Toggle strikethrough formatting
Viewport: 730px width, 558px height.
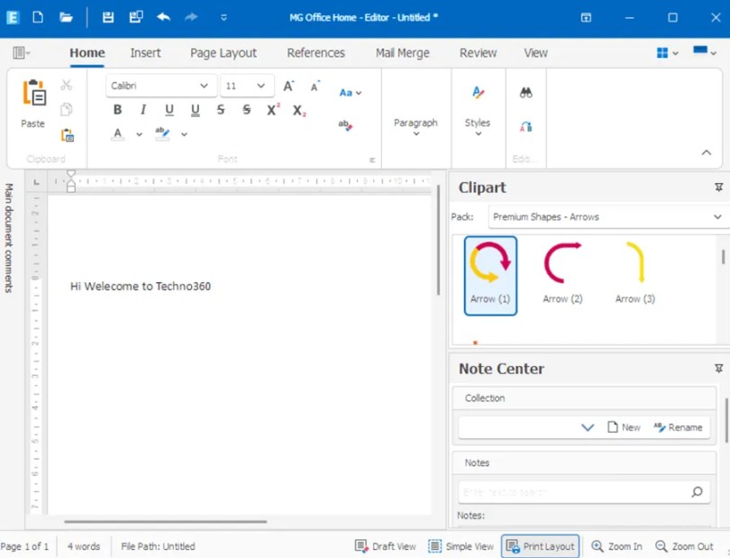point(221,110)
